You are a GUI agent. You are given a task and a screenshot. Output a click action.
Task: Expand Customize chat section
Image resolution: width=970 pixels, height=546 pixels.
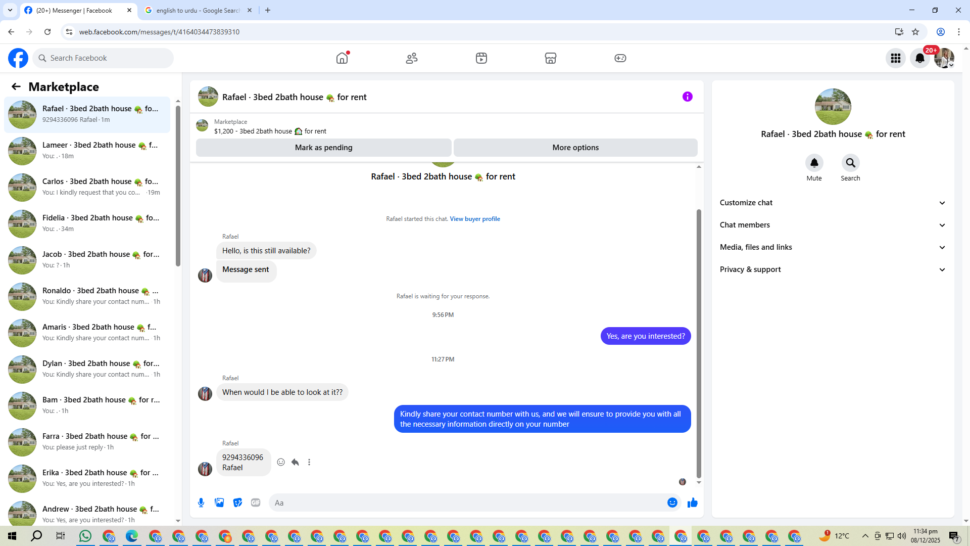833,203
